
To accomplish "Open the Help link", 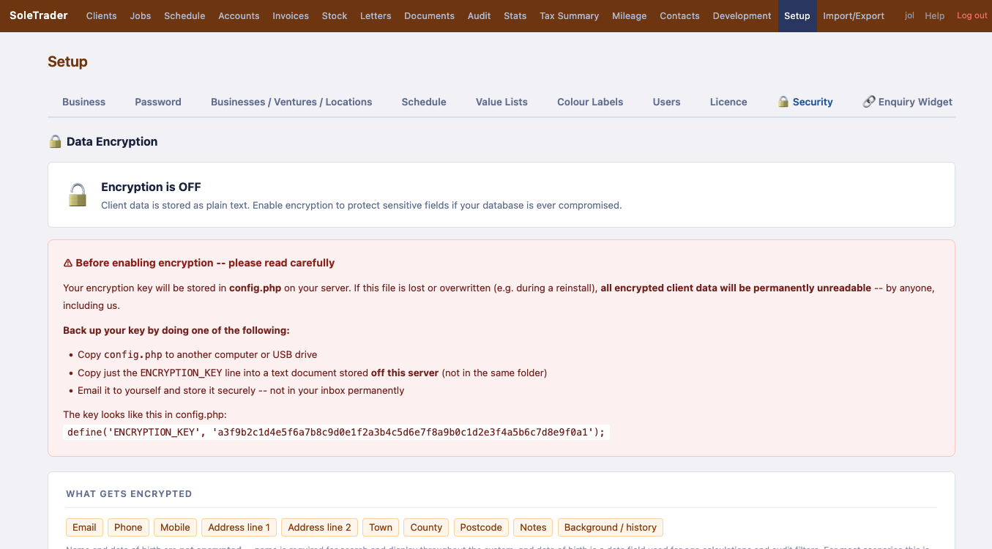I will click(x=935, y=15).
